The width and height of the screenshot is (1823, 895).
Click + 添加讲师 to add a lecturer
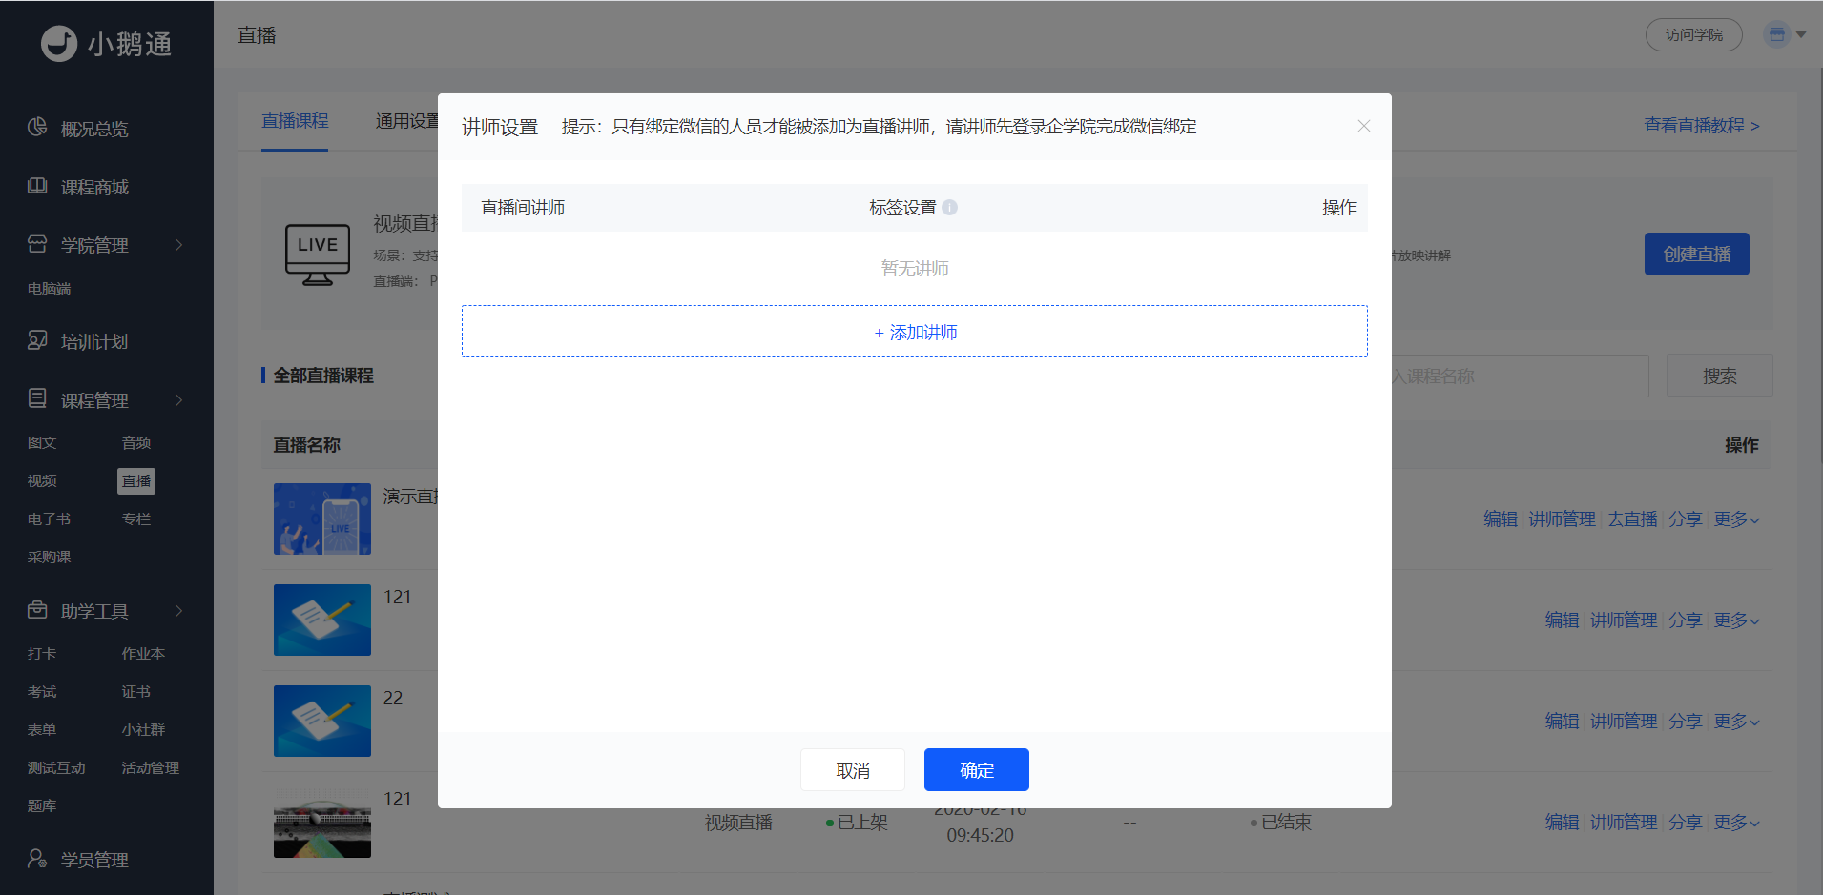[x=914, y=332]
